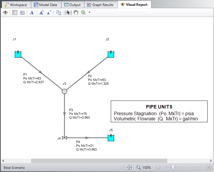
Task: Click the copy pages icon
Action: click(x=59, y=13)
